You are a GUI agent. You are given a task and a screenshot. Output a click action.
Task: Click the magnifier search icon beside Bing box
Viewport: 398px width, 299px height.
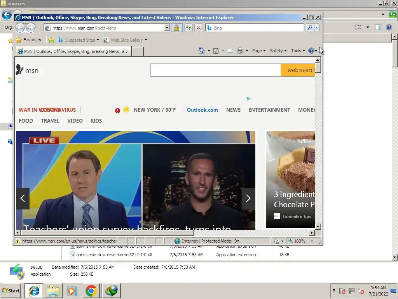310,28
